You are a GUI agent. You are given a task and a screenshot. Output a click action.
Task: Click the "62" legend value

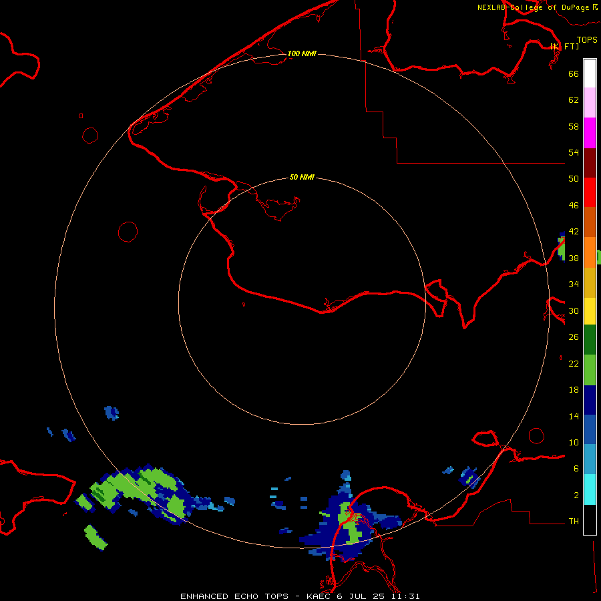tap(574, 100)
